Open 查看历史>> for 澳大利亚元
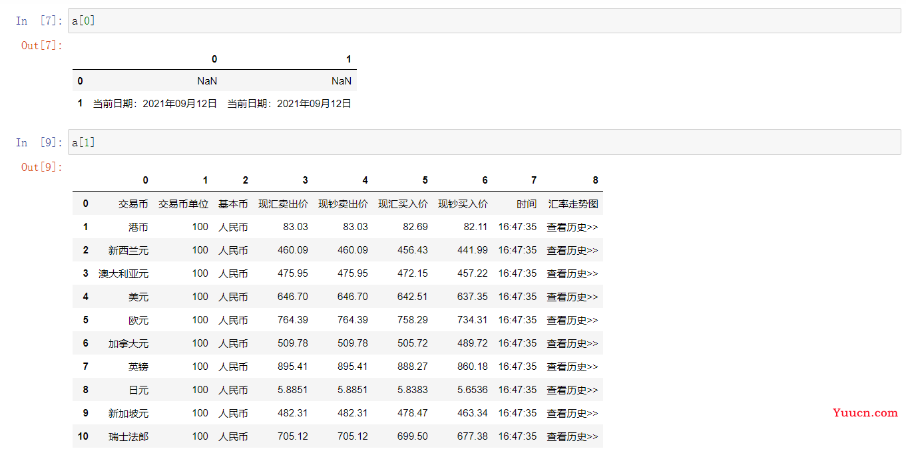The width and height of the screenshot is (906, 449). coord(572,273)
